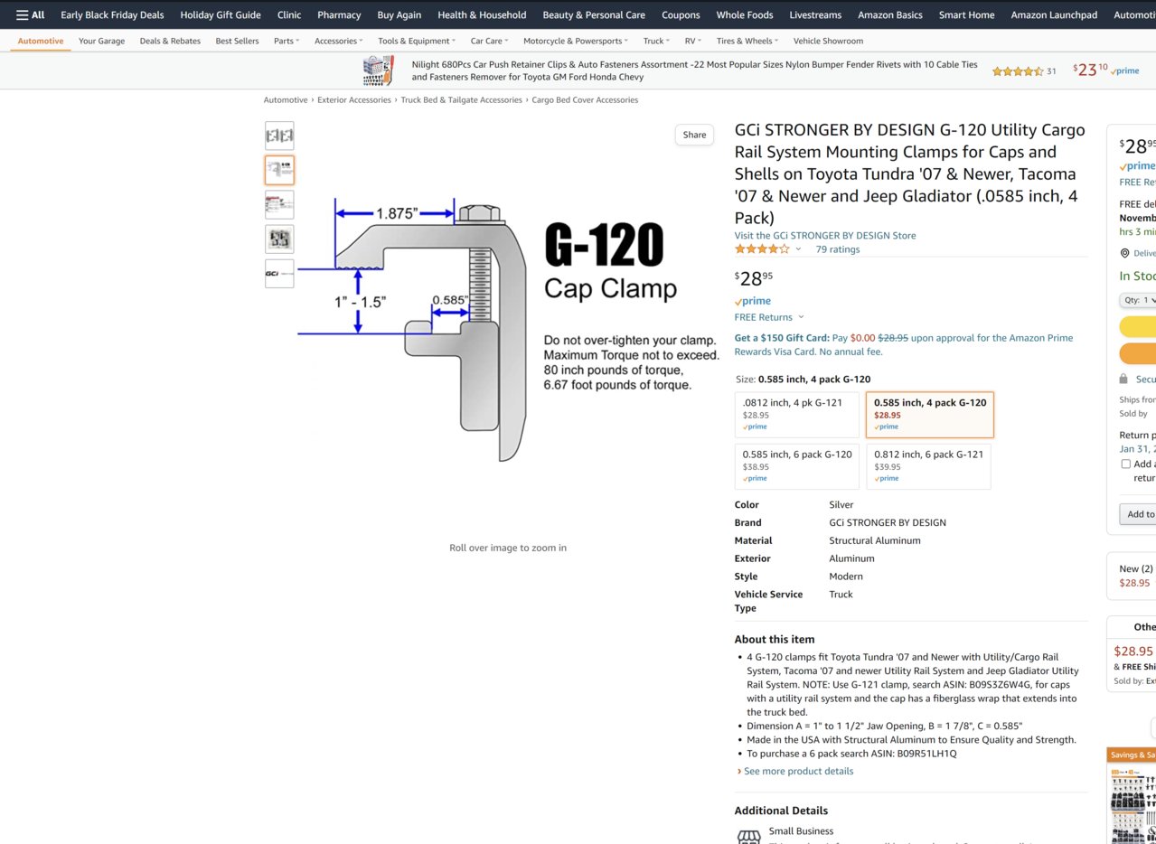Open the Motorcycle & Powersports dropdown

click(576, 41)
